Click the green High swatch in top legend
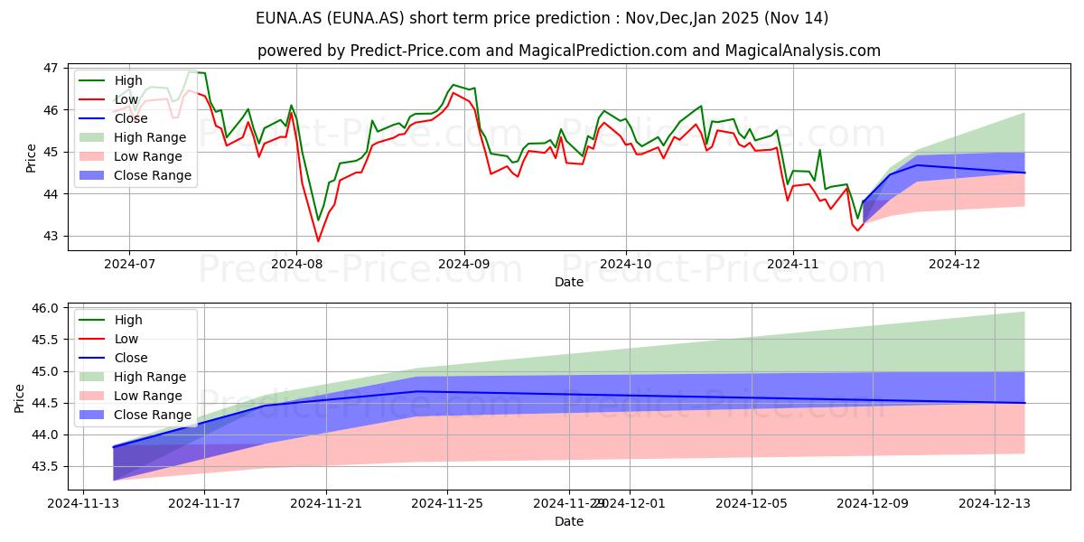Image resolution: width=1084 pixels, height=542 pixels. pyautogui.click(x=94, y=81)
